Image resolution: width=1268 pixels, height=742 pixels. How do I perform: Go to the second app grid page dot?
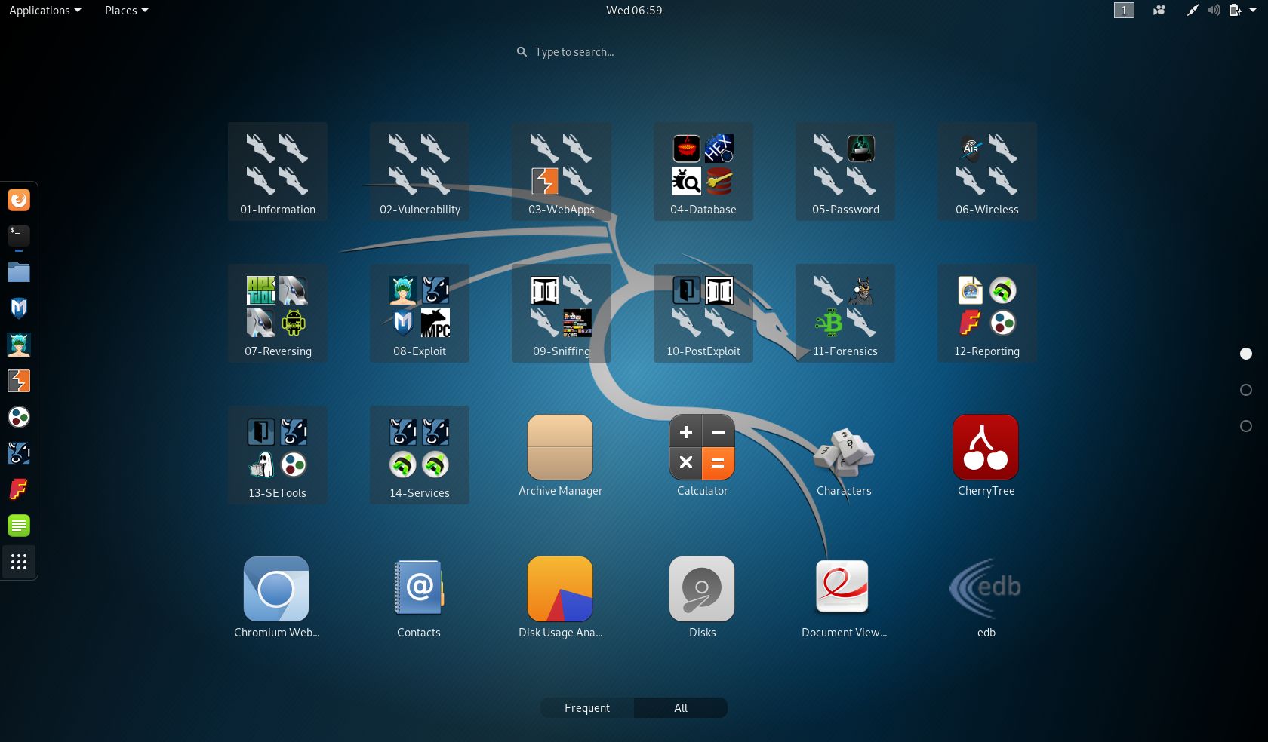[x=1246, y=390]
